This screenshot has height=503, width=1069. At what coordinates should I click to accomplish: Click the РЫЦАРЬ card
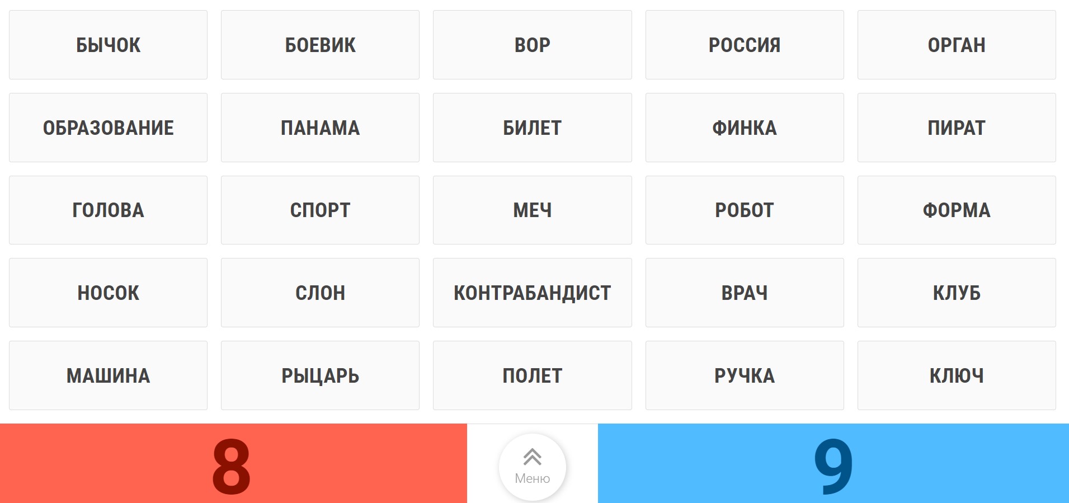pyautogui.click(x=320, y=375)
